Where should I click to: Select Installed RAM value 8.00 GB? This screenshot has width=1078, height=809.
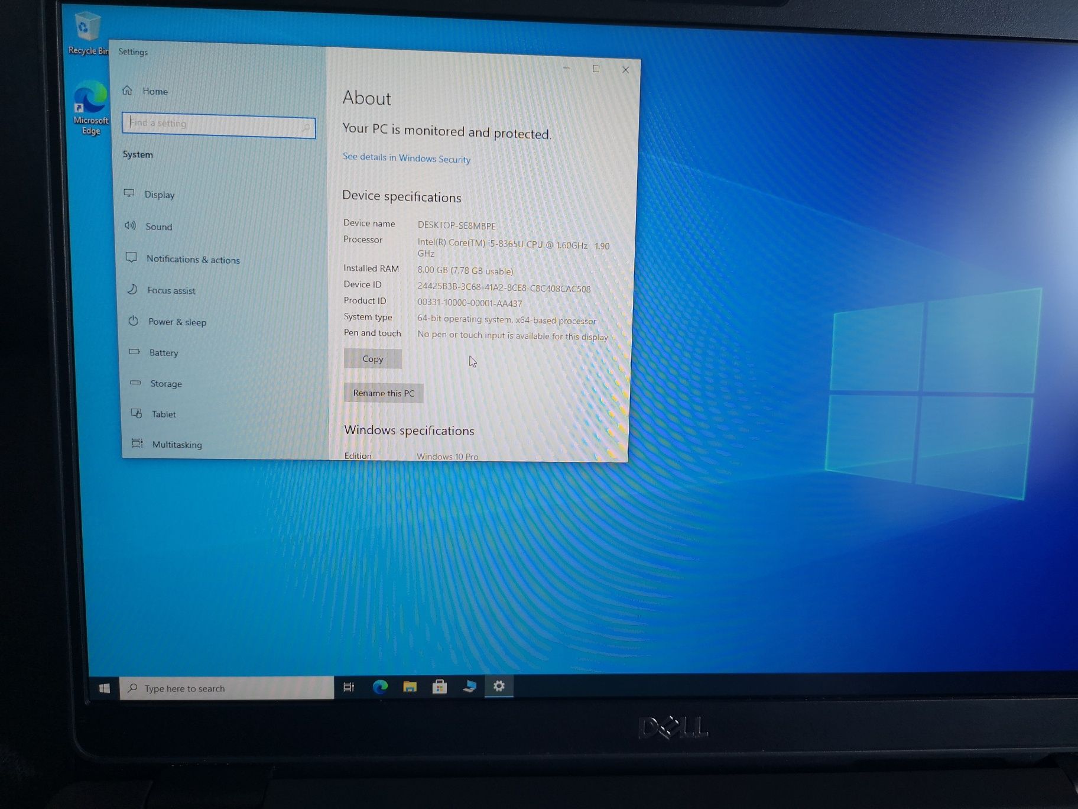tap(465, 271)
